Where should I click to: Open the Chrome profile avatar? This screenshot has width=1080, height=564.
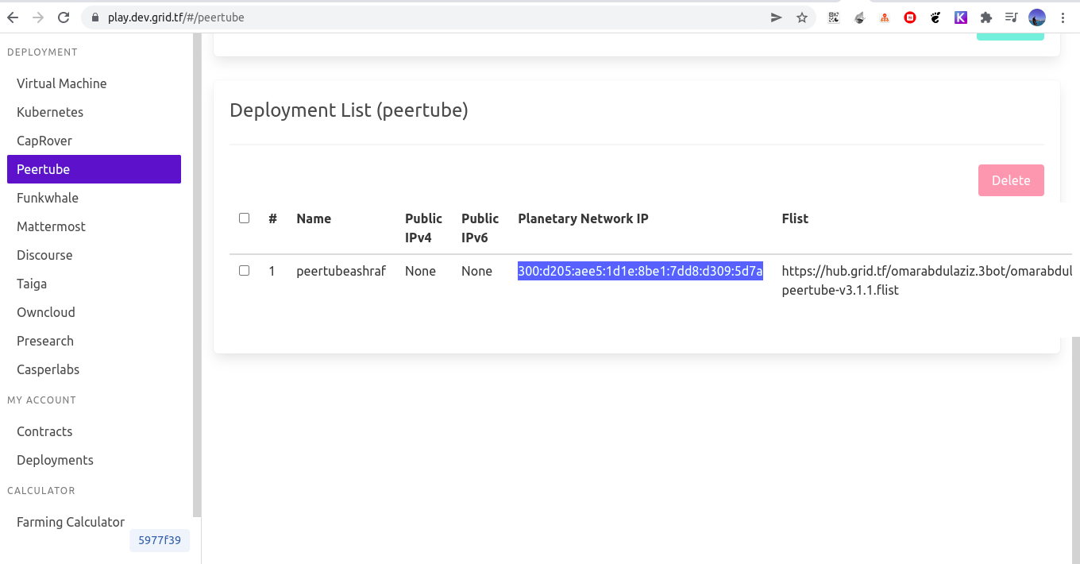tap(1036, 17)
